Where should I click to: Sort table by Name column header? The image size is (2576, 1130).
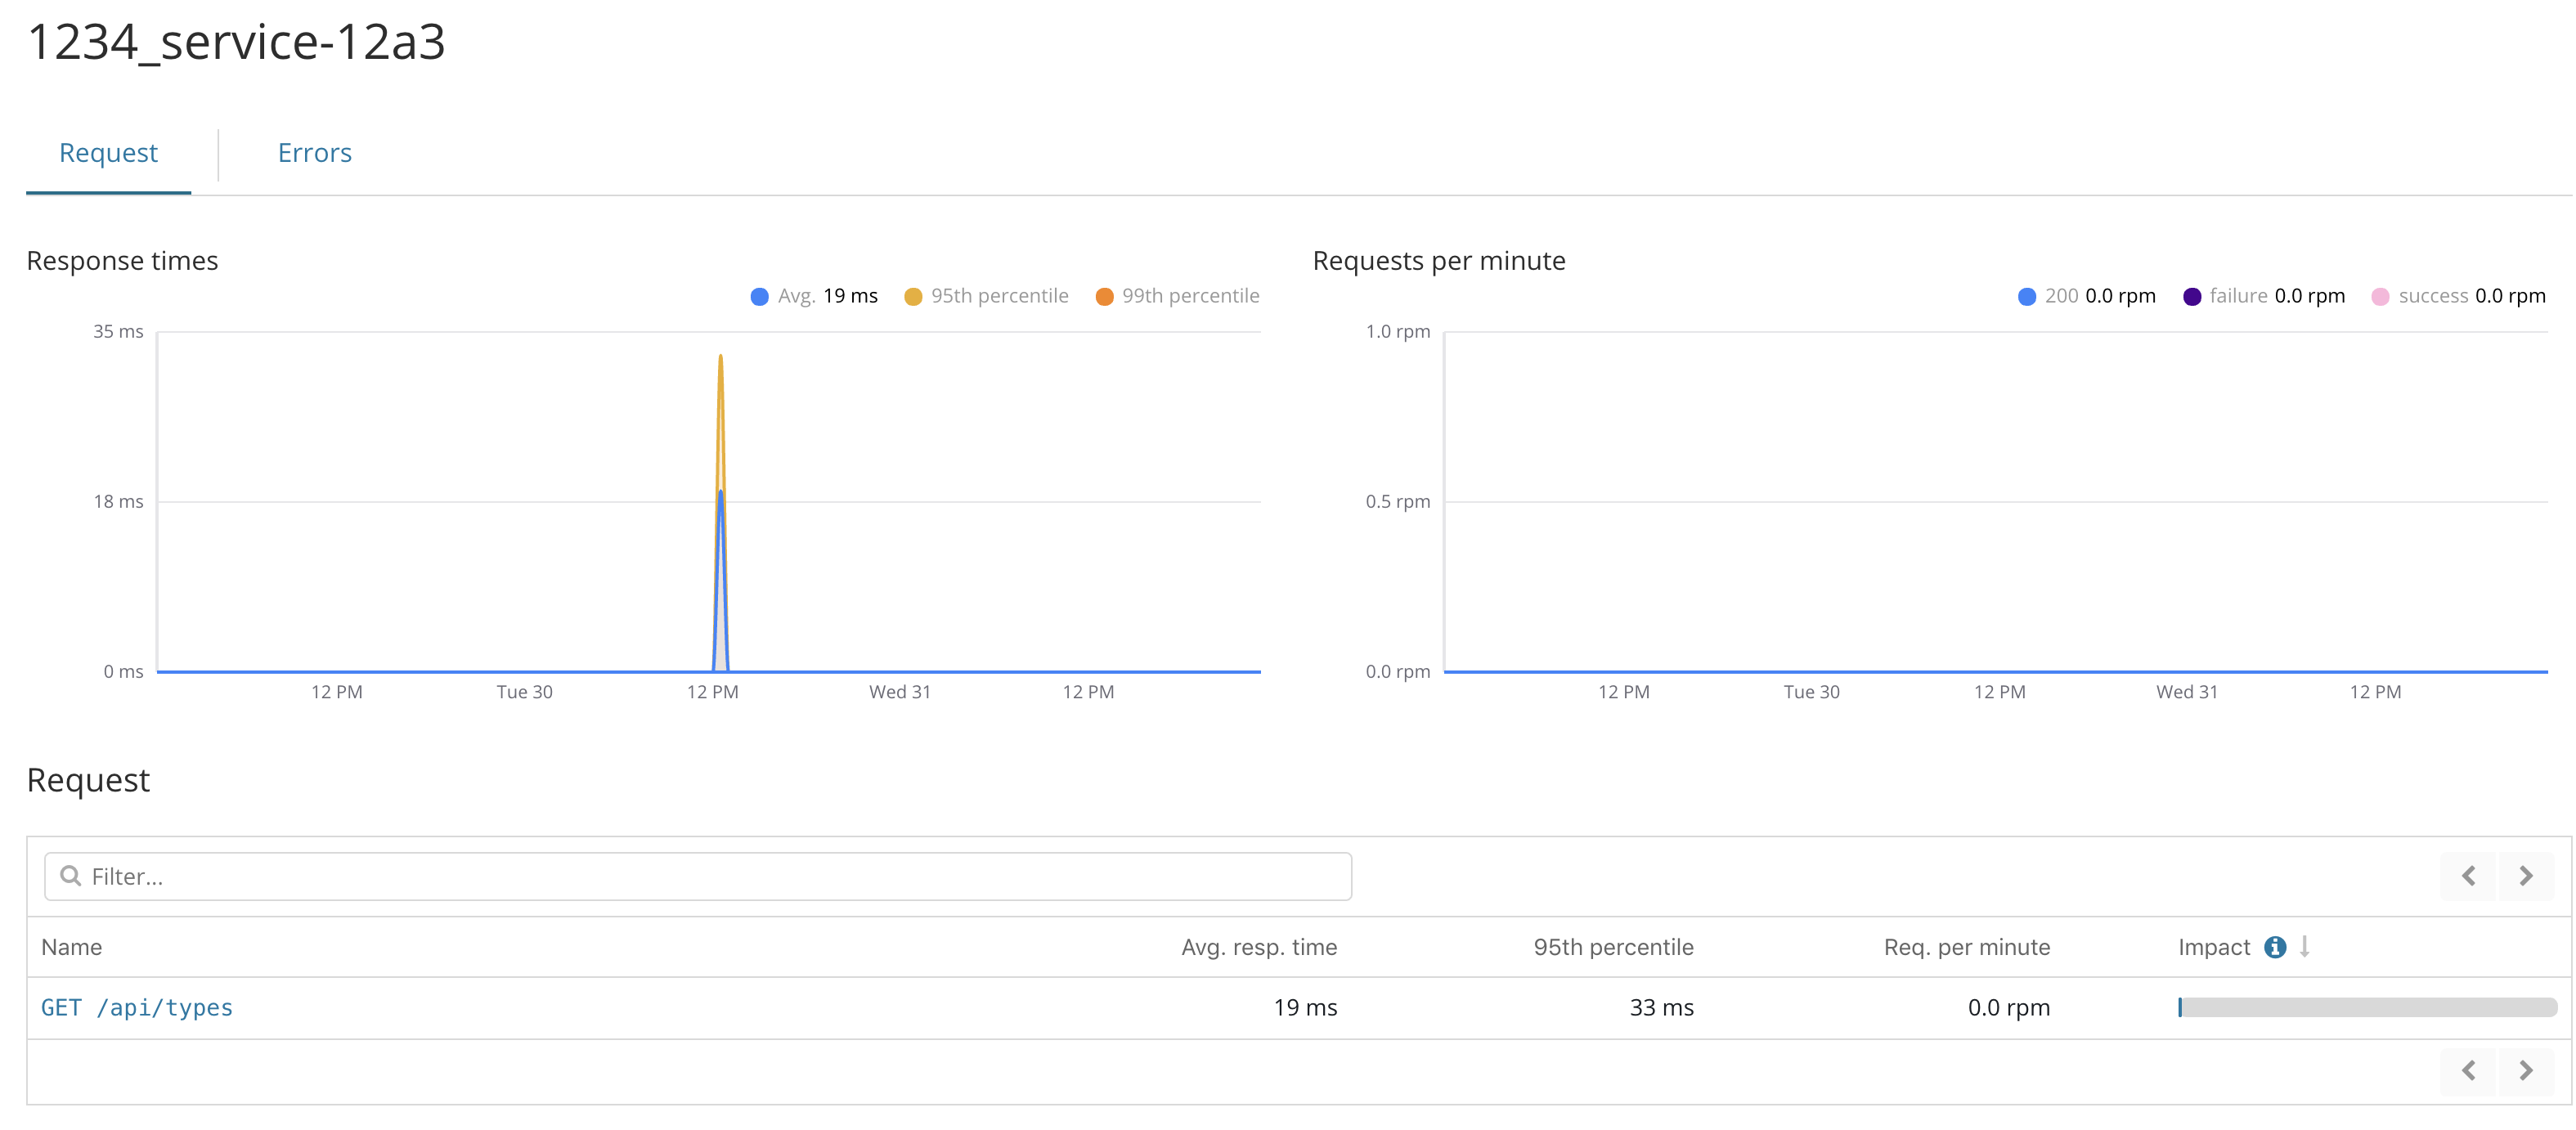coord(72,947)
